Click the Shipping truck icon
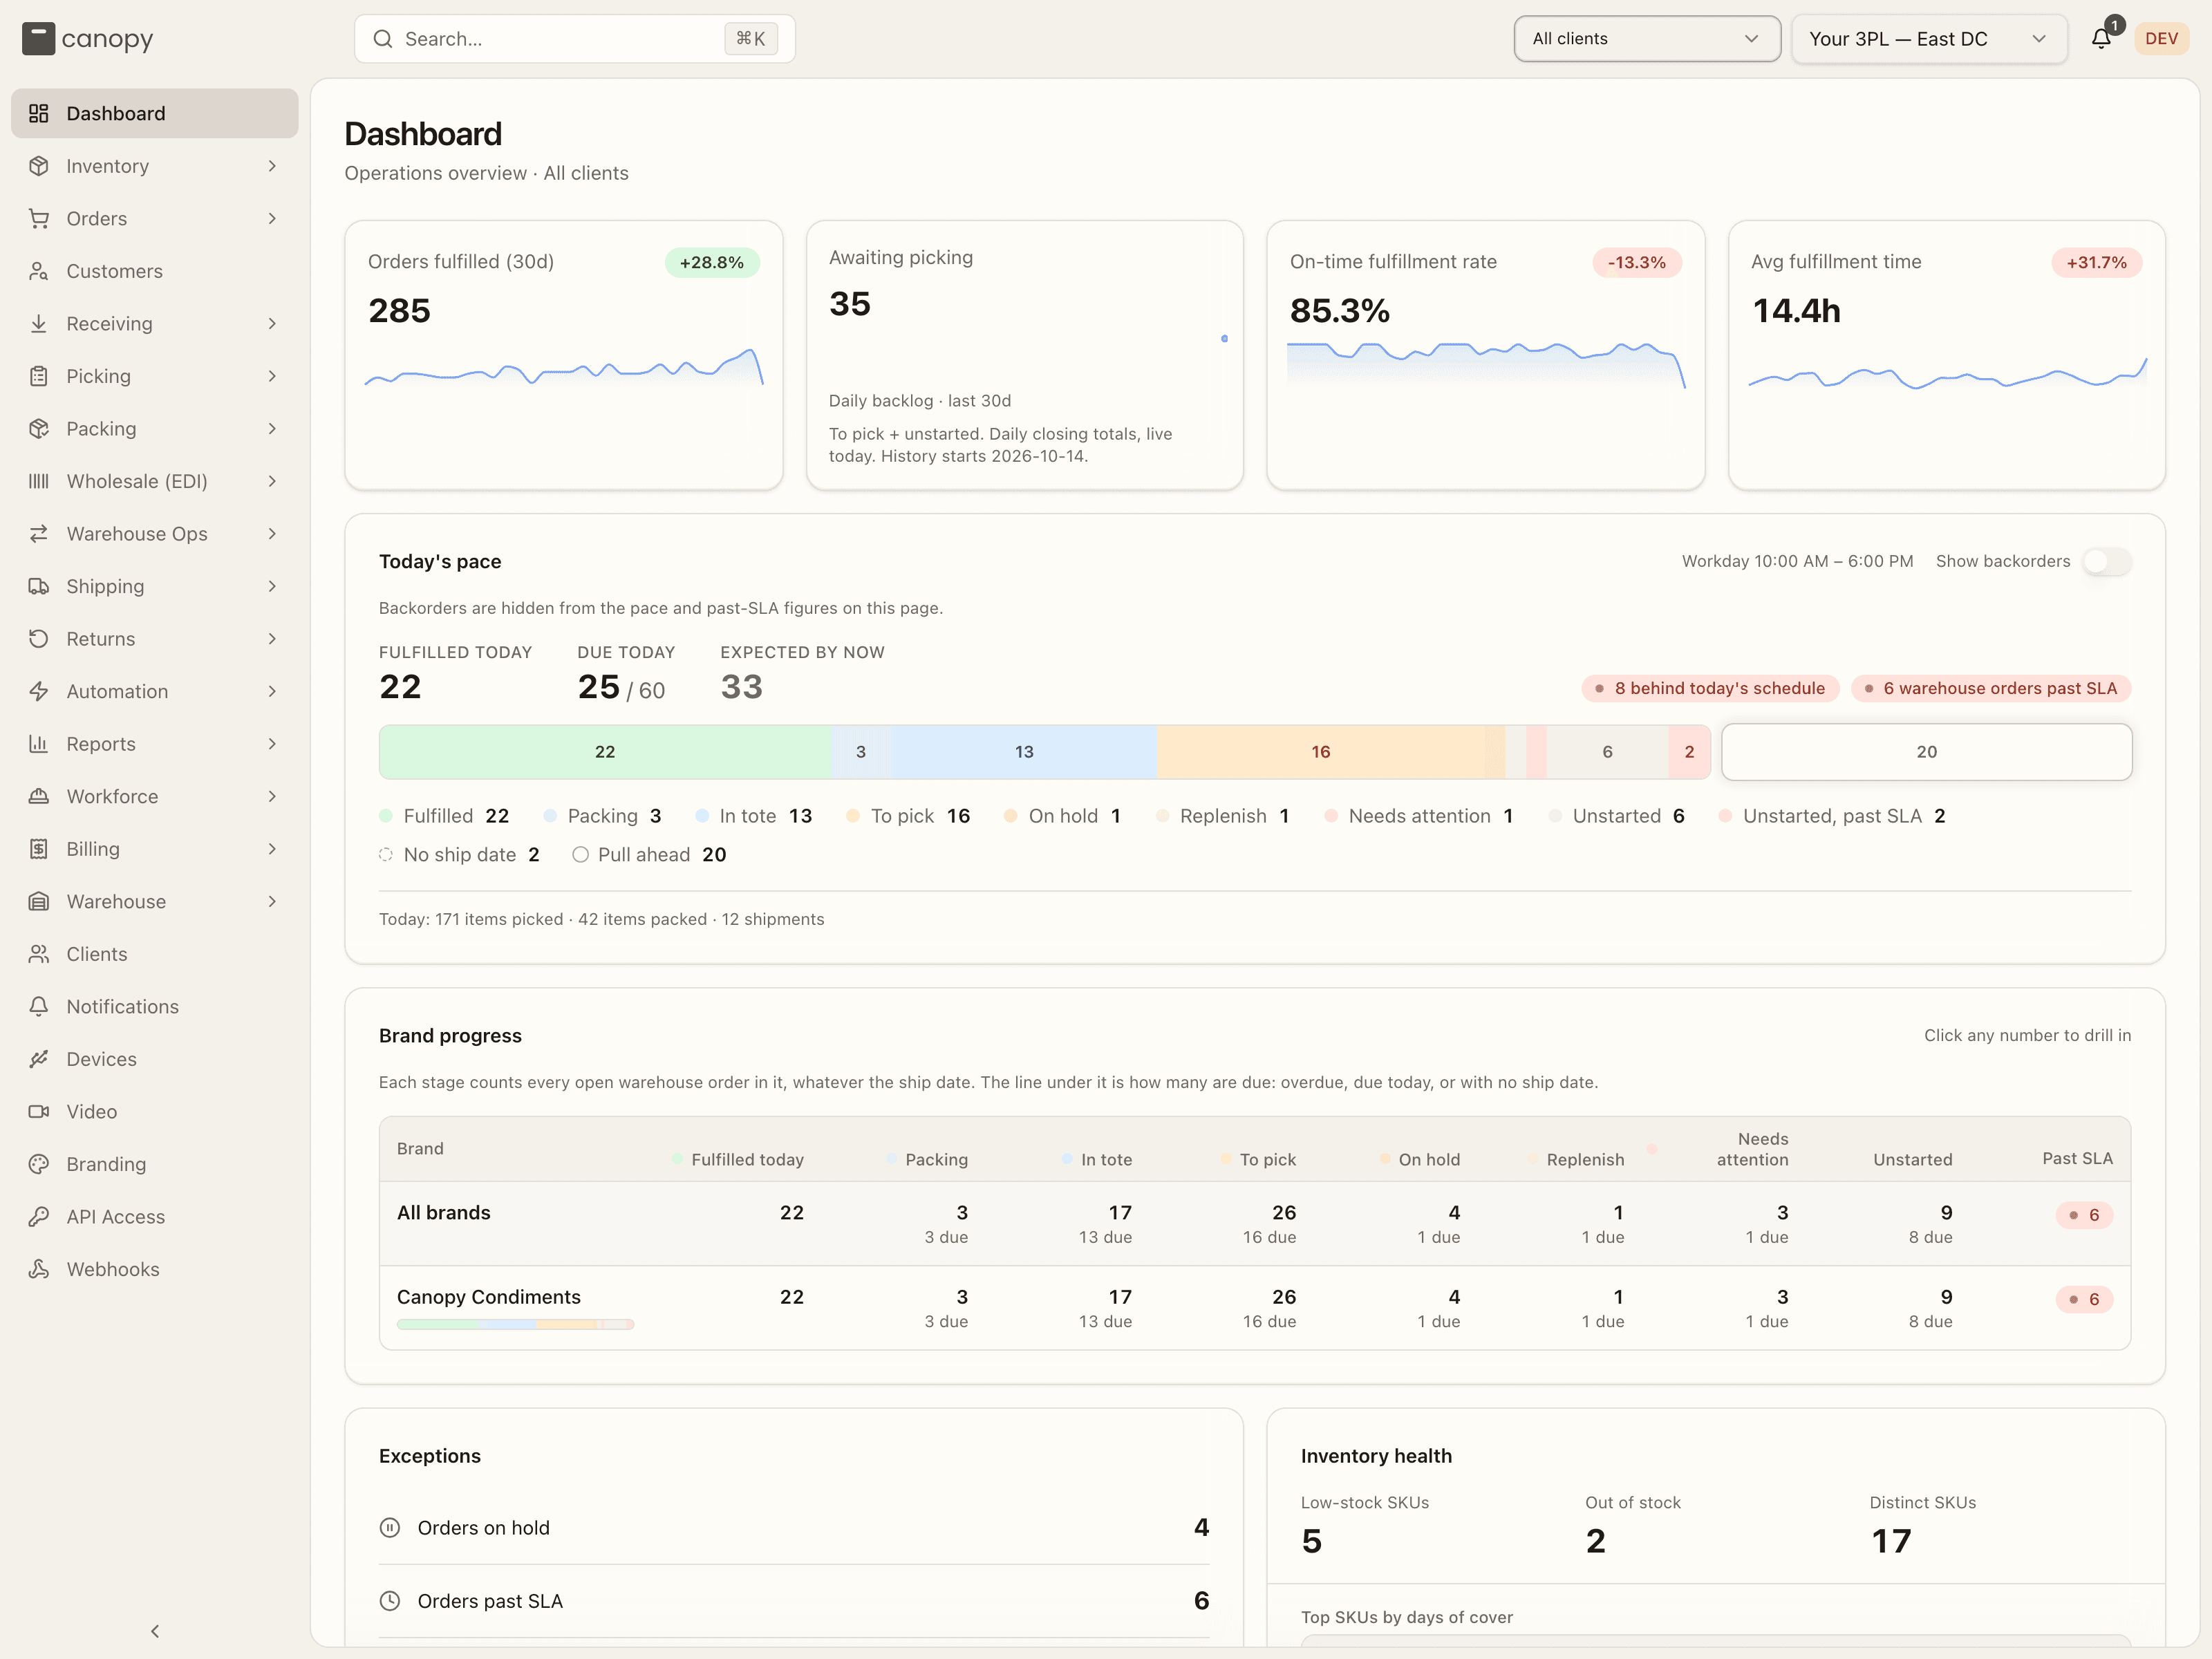 pos(39,586)
